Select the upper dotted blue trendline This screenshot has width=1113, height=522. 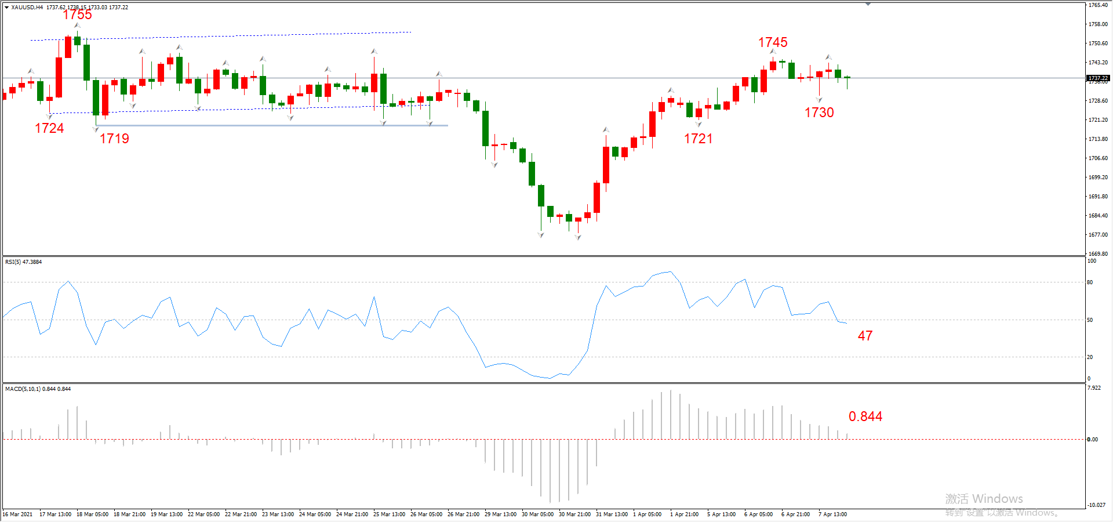(x=221, y=36)
